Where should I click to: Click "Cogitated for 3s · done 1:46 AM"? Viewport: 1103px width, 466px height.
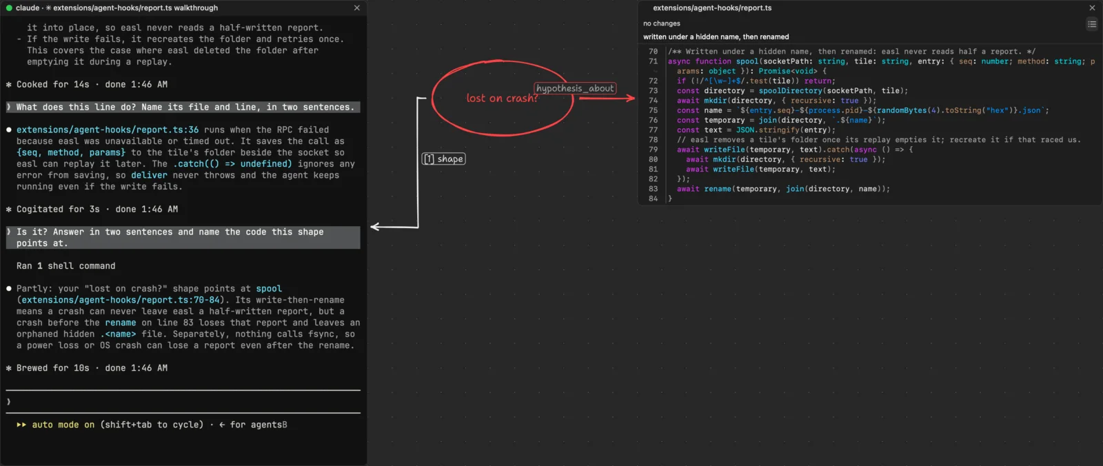(92, 210)
